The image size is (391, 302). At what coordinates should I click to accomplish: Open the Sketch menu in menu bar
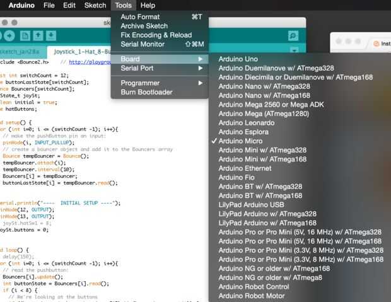point(95,5)
